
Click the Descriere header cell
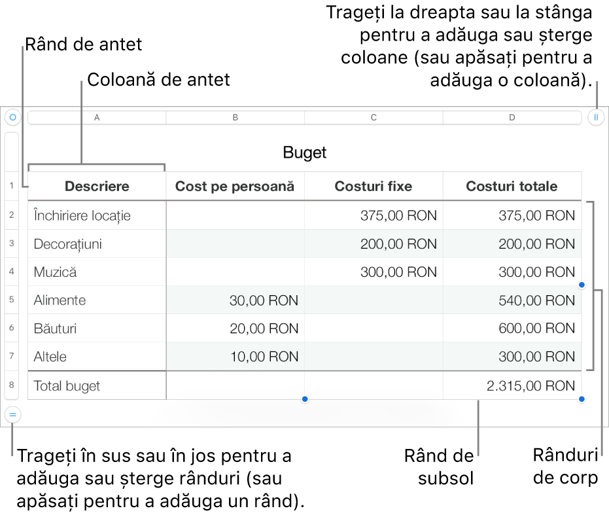[97, 186]
